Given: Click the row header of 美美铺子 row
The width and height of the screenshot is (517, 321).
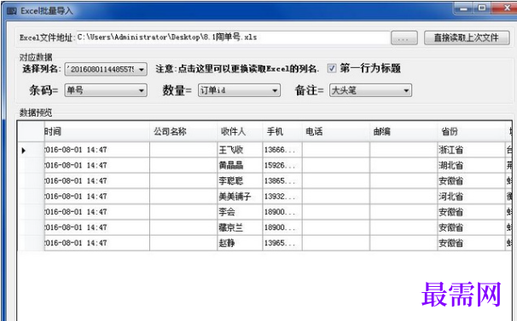Looking at the screenshot, I should pyautogui.click(x=31, y=196).
